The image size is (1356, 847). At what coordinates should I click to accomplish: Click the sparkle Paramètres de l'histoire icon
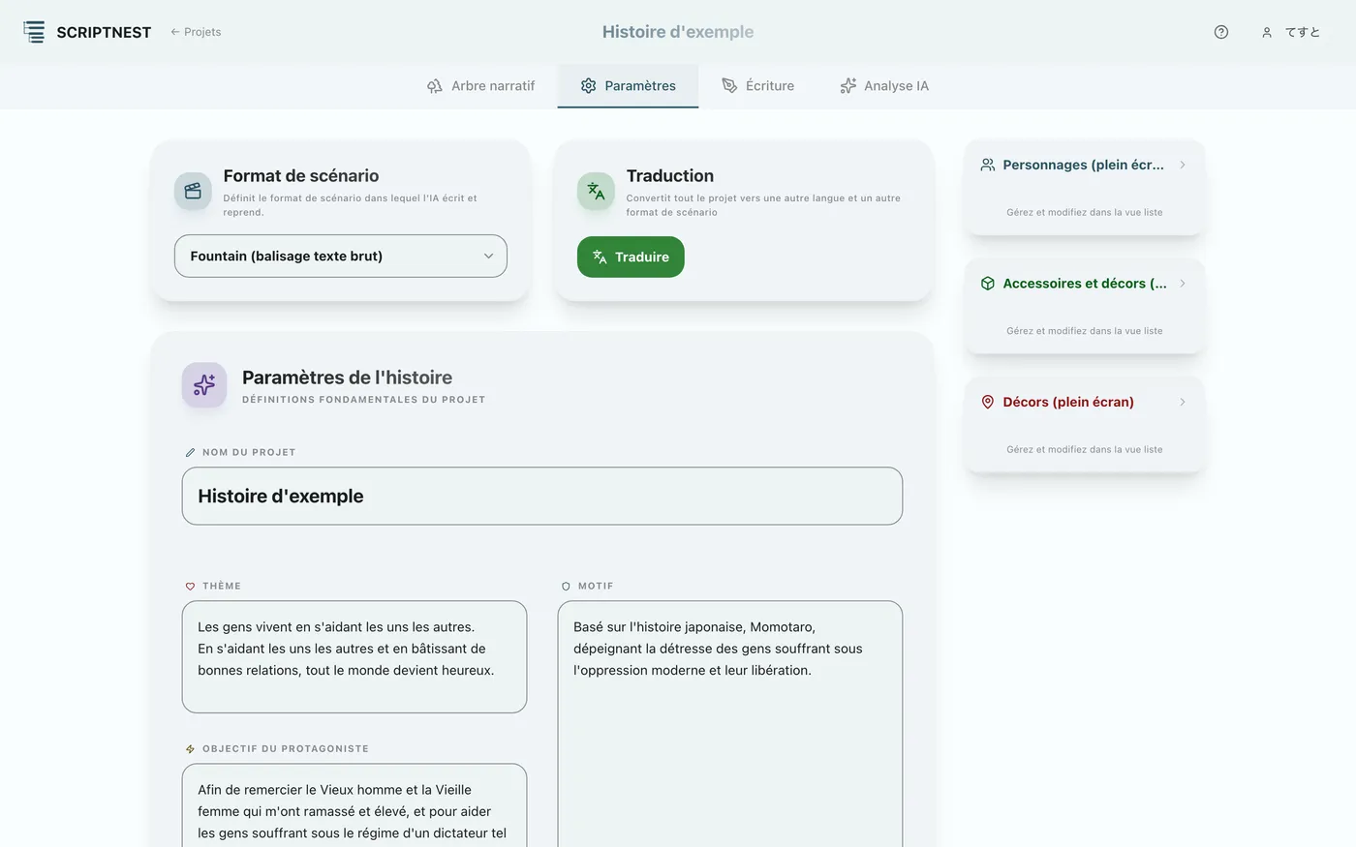pyautogui.click(x=204, y=385)
